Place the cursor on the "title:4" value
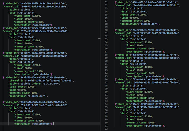This screenshot has width=189, height=131. [26, 108]
